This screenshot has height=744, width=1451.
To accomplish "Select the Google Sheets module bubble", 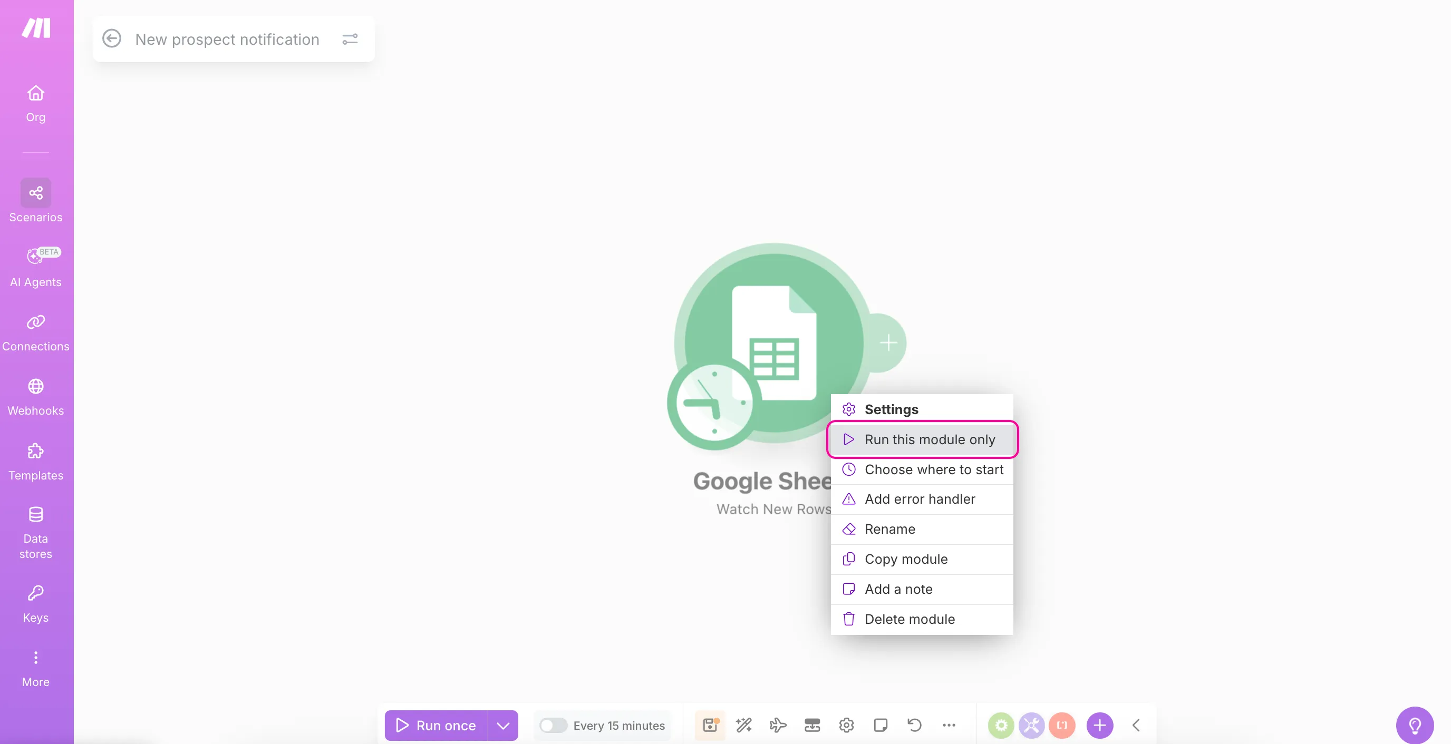I will (774, 342).
